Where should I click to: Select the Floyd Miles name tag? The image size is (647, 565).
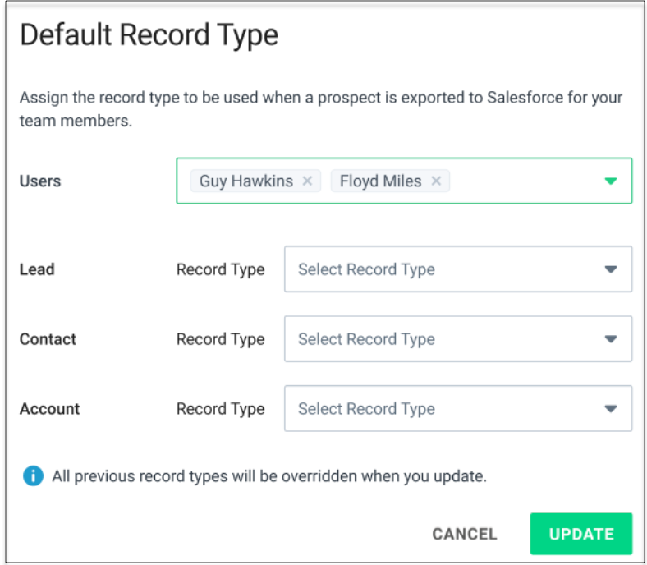pos(379,181)
